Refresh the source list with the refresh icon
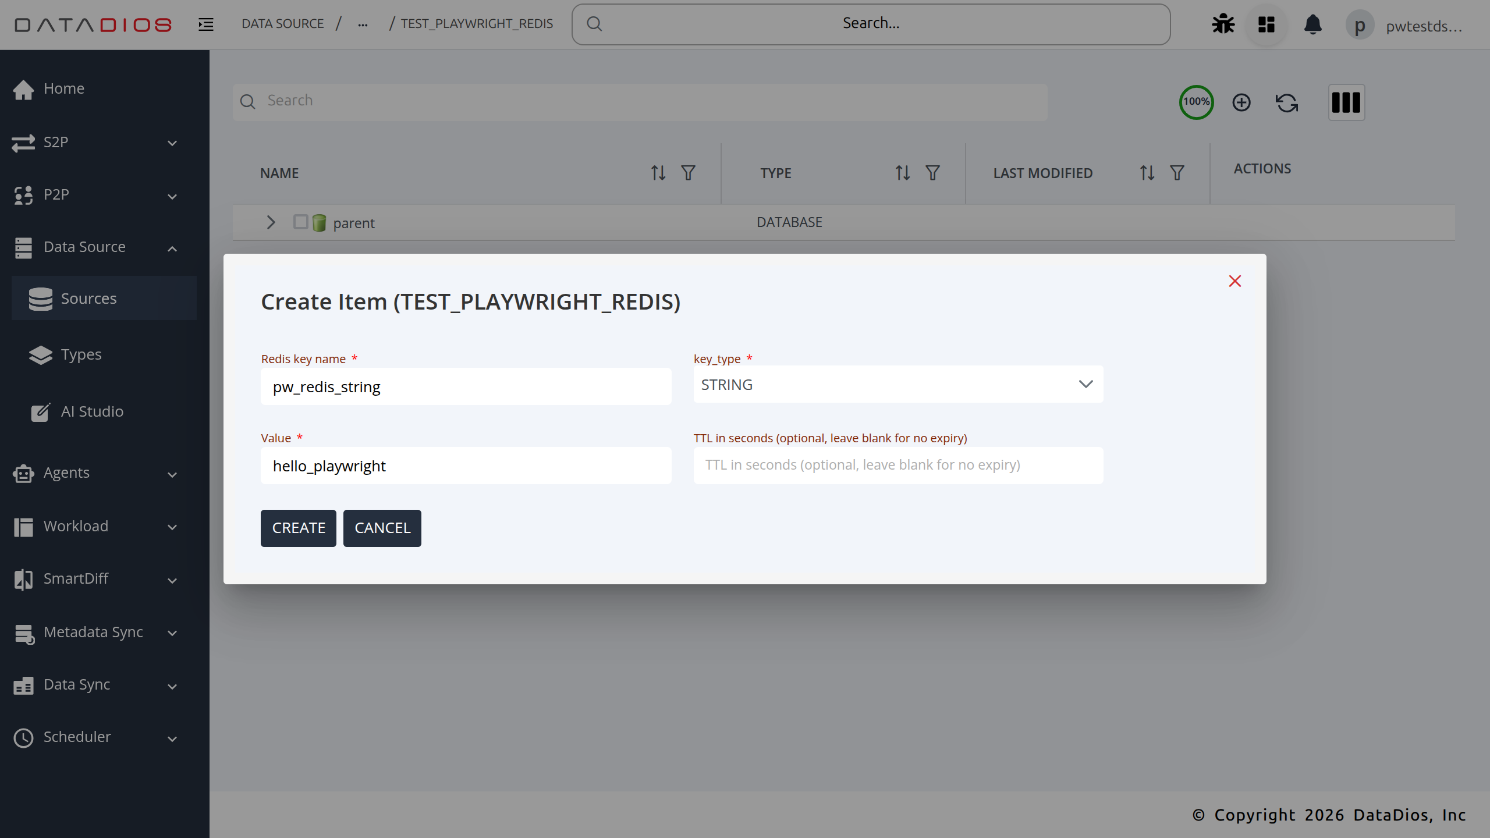 (1286, 102)
